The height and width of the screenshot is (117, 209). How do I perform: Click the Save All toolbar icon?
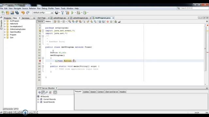17,13
